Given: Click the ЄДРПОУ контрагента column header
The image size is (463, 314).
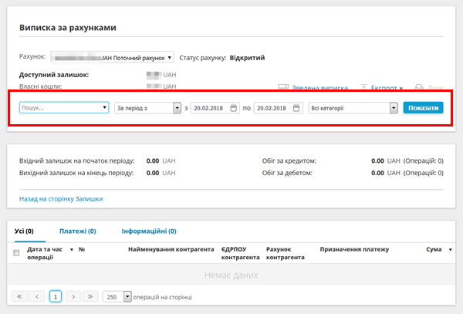Looking at the screenshot, I should [240, 253].
